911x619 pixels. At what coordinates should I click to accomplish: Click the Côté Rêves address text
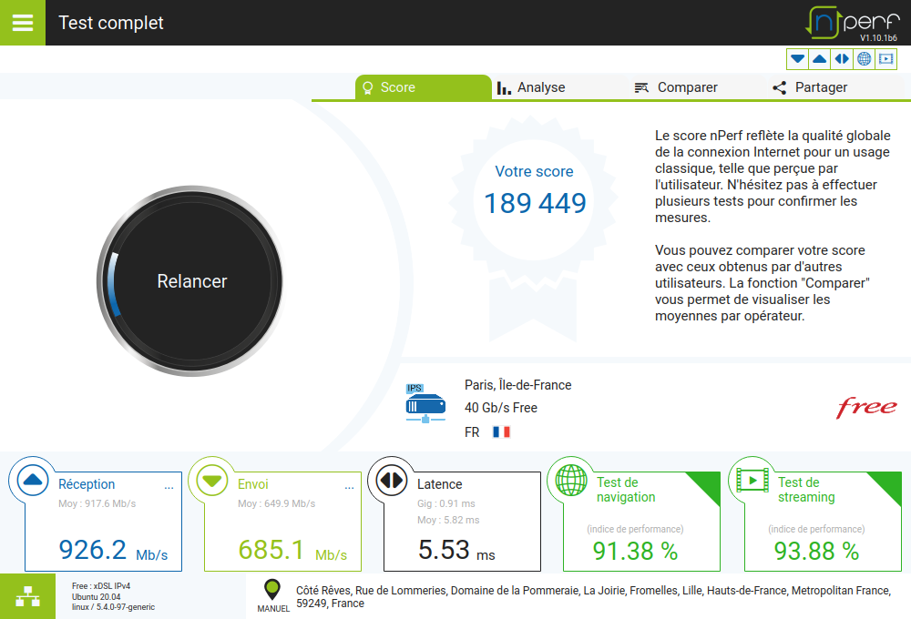coord(593,597)
